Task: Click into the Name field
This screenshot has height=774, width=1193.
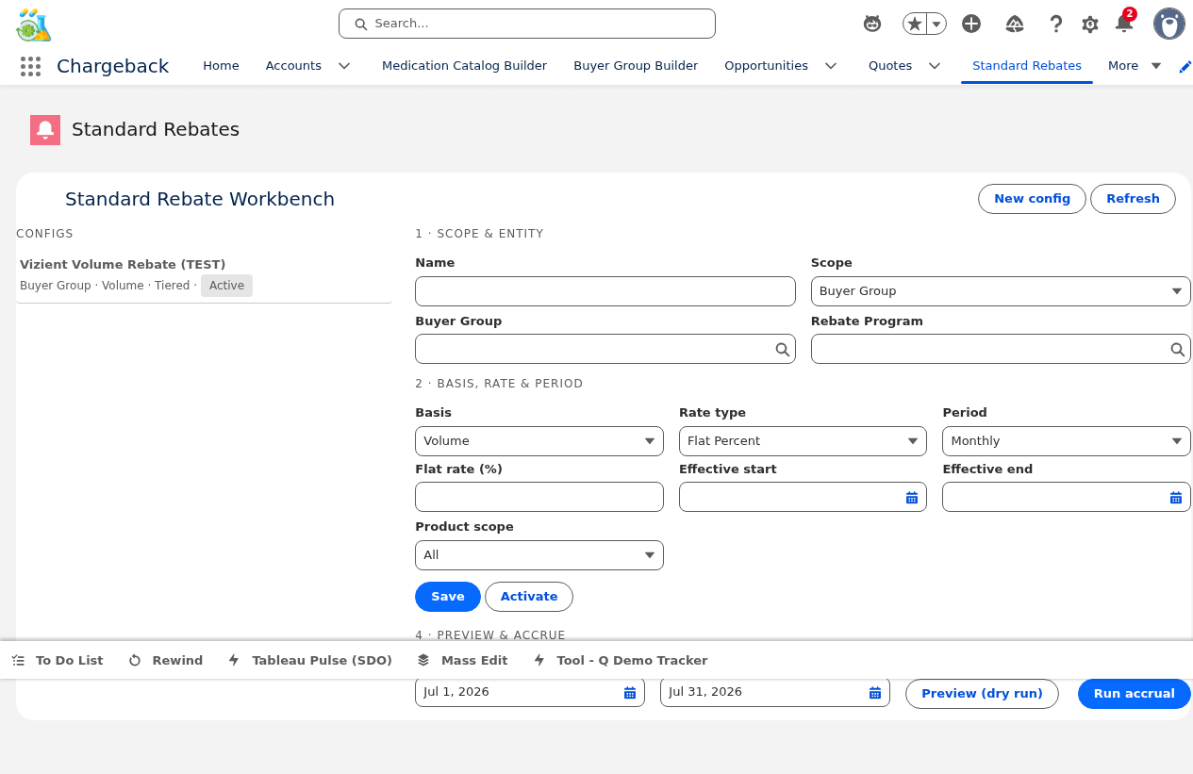Action: pos(605,291)
